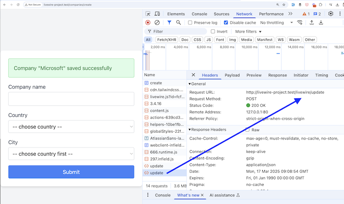Open network search magnifier
The width and height of the screenshot is (344, 204).
point(178,23)
